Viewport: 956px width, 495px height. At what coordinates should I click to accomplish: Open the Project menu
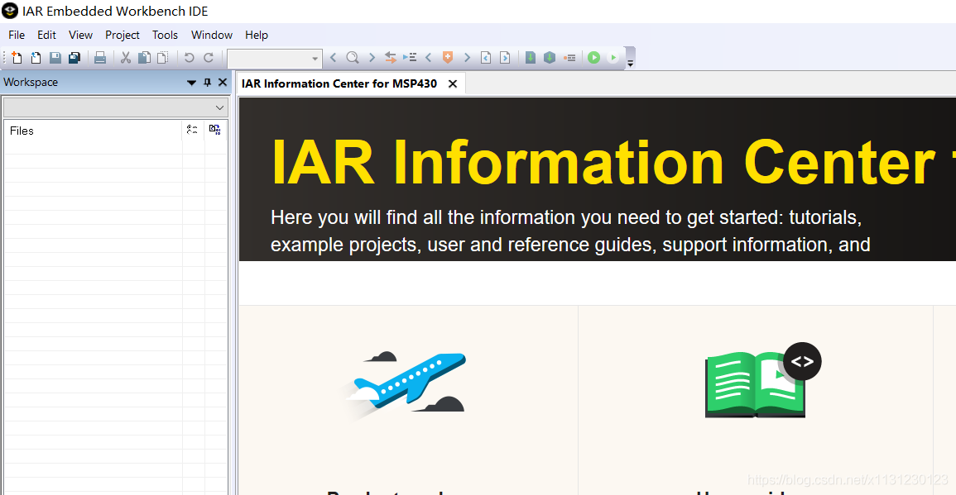click(123, 35)
